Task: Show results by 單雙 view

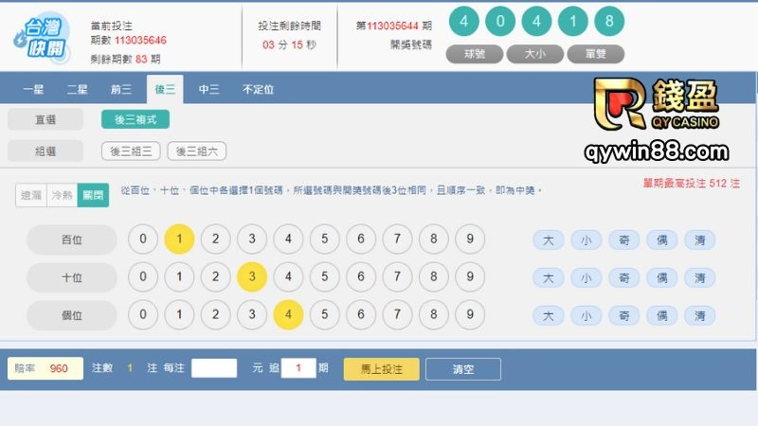Action: [x=598, y=54]
